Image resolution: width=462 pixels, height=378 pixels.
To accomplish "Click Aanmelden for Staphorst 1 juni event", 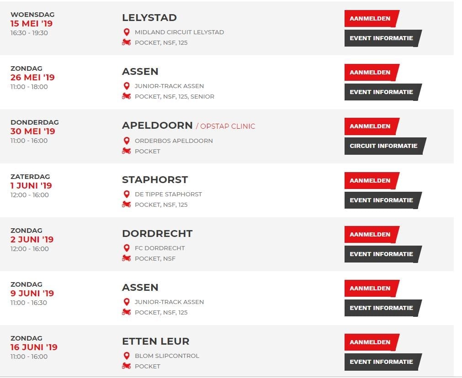I will click(x=372, y=180).
